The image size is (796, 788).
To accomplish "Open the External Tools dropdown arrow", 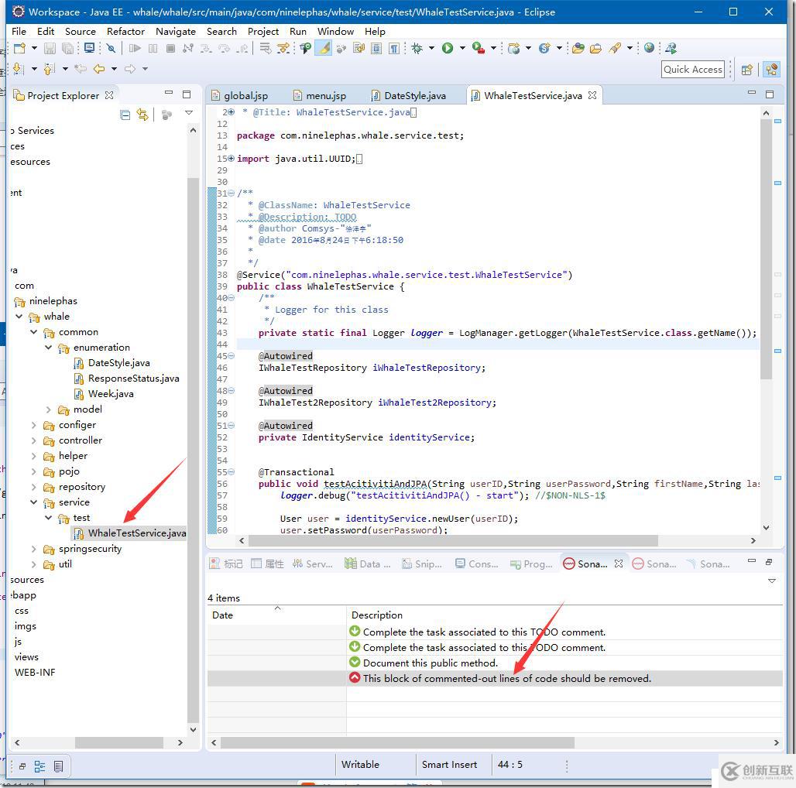I will tap(493, 48).
